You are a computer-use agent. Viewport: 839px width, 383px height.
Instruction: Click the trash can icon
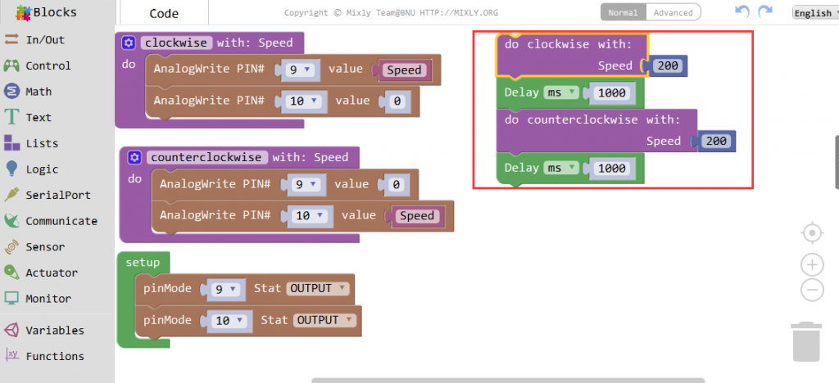point(806,341)
